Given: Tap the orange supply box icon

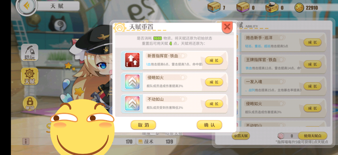Looking at the screenshot, I should pos(214,7).
